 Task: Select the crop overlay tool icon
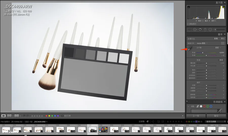click(189, 30)
